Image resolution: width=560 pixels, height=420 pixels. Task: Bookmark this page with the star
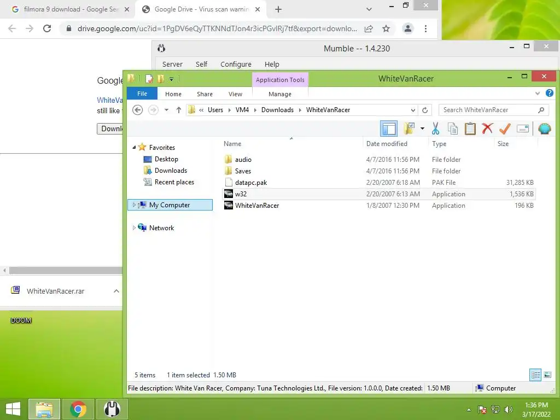(x=386, y=28)
